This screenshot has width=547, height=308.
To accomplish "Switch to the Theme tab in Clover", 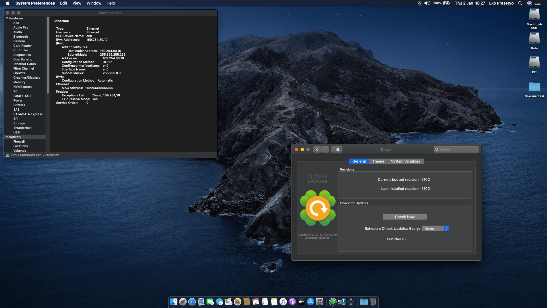I will (x=378, y=161).
